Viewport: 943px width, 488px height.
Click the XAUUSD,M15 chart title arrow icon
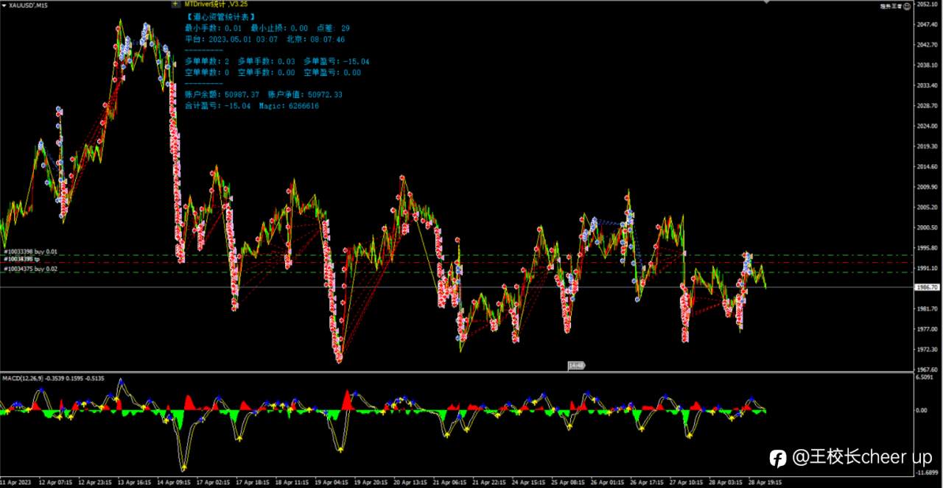click(x=4, y=4)
